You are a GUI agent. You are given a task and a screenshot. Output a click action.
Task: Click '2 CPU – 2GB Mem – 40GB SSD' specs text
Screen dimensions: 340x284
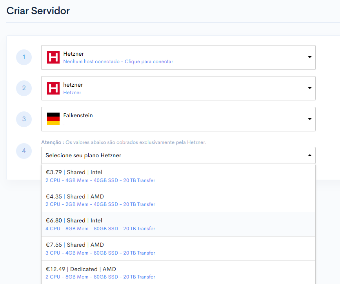click(82, 204)
